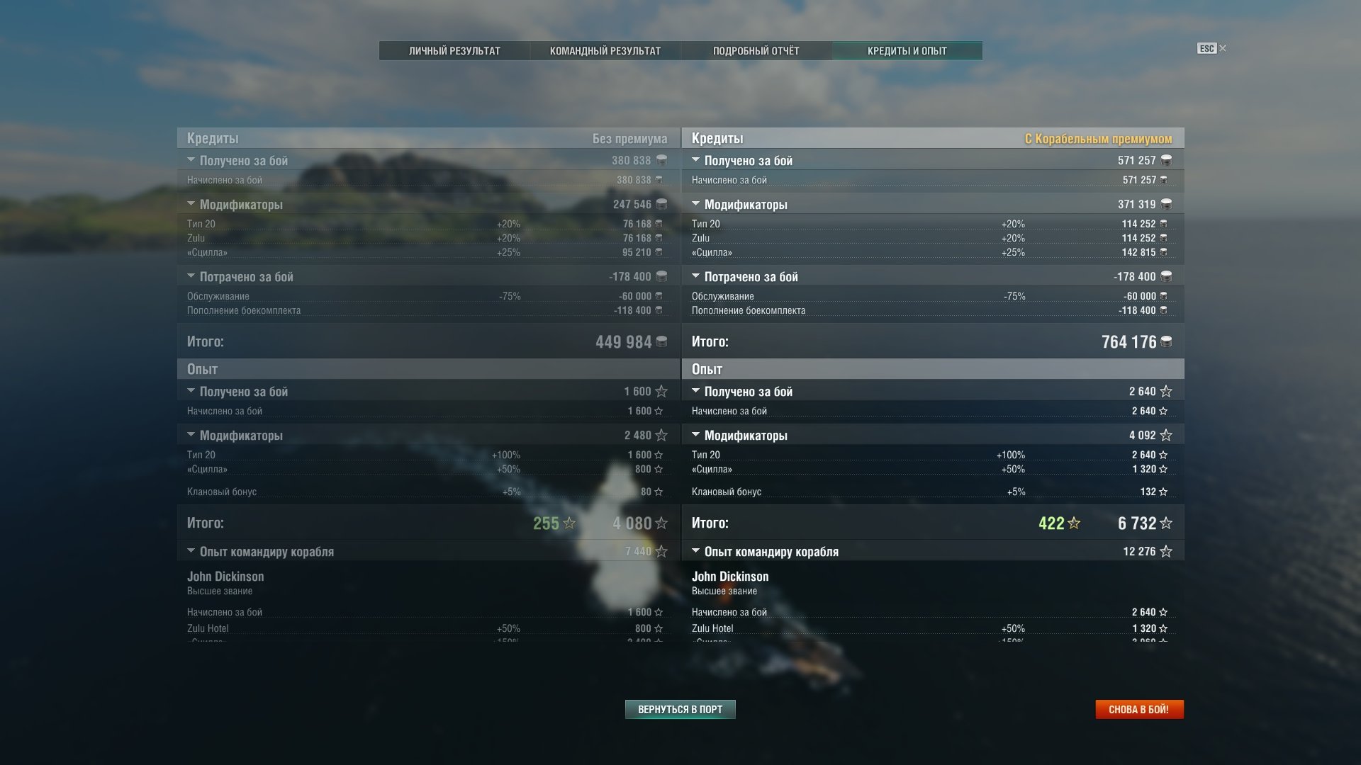Click the red 'Снова в бой!' button

(1139, 710)
